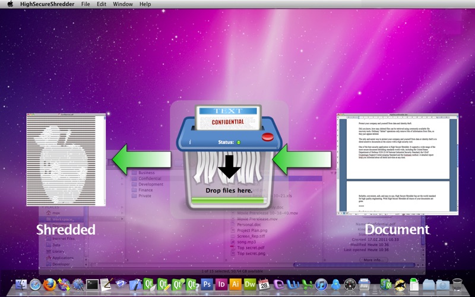
Task: Launch Microsoft Excel from the Dock
Action: (307, 285)
